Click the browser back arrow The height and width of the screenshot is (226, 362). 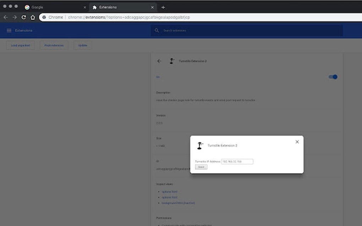[6, 17]
